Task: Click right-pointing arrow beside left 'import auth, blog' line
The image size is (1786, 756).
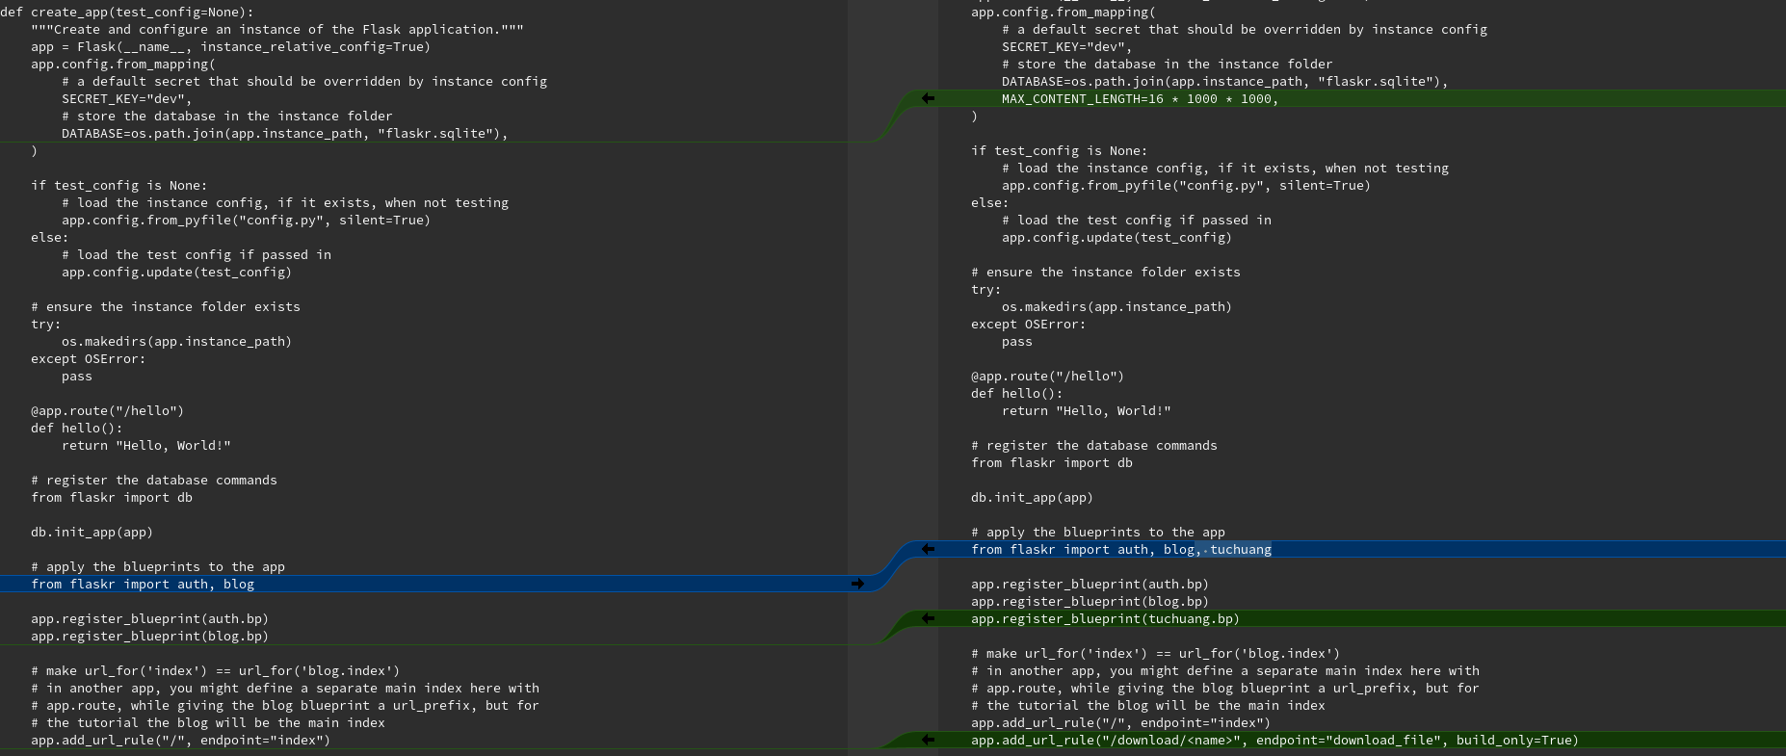Action: click(x=857, y=584)
